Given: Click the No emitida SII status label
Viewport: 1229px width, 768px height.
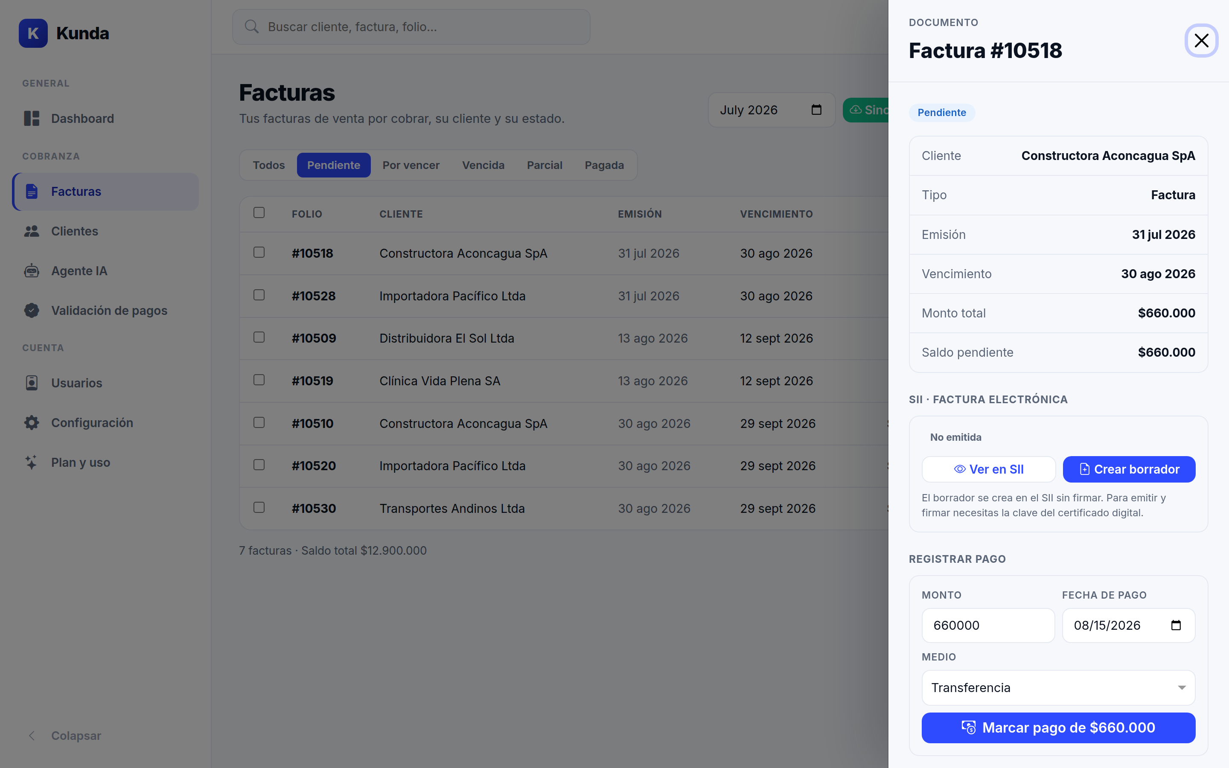Looking at the screenshot, I should [x=956, y=437].
